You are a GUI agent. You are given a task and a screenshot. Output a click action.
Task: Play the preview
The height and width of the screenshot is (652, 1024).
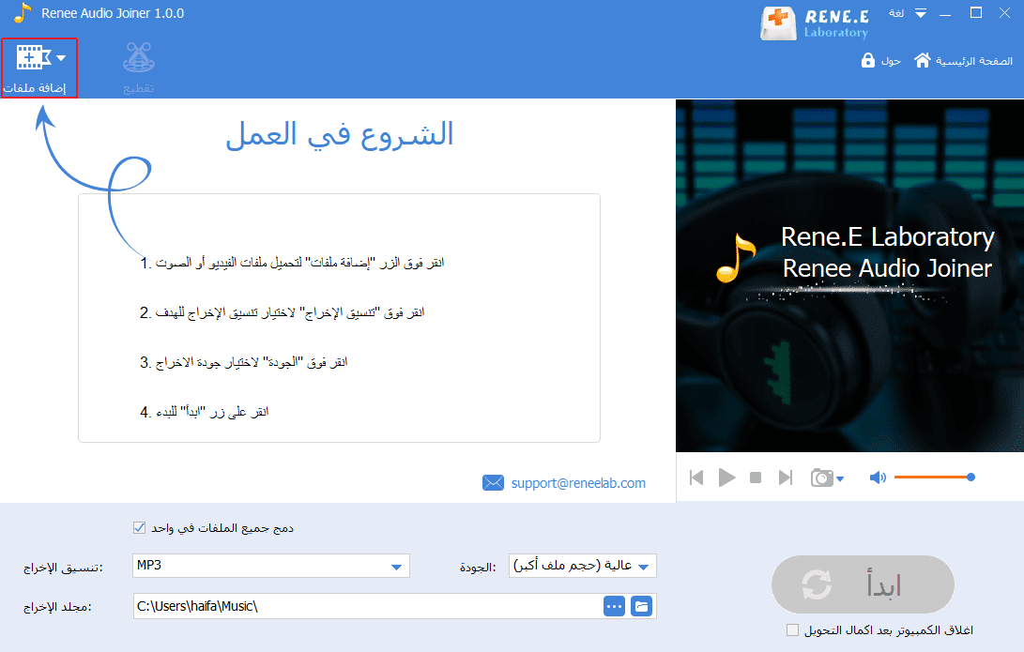(726, 478)
